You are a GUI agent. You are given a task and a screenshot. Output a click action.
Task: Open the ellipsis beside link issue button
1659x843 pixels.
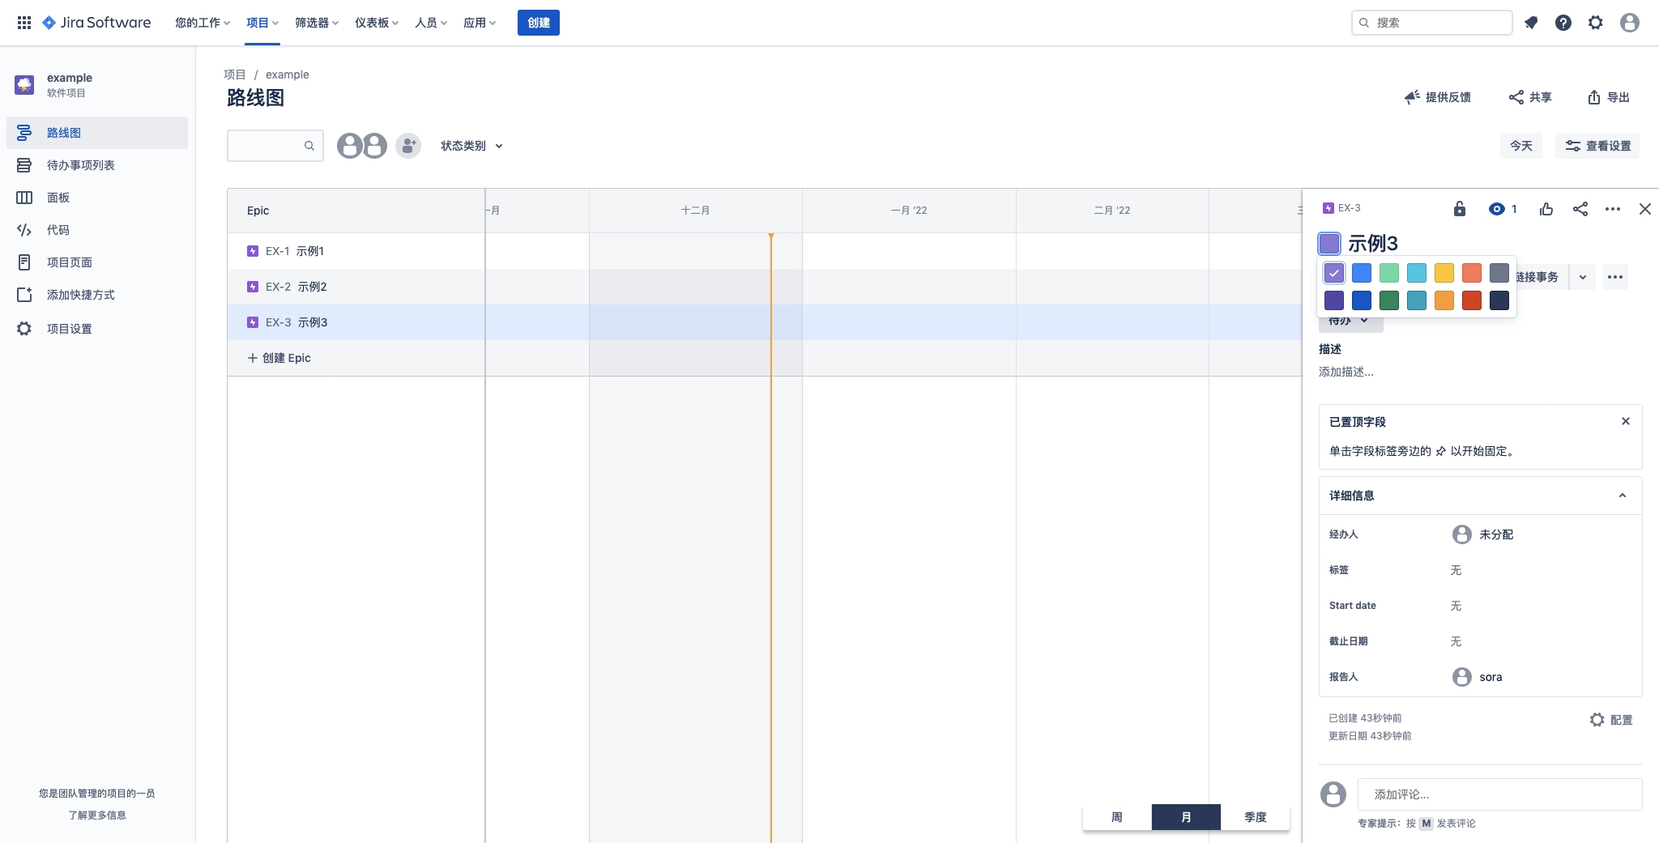coord(1615,277)
